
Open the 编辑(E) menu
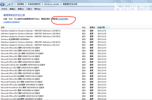(12, 9)
